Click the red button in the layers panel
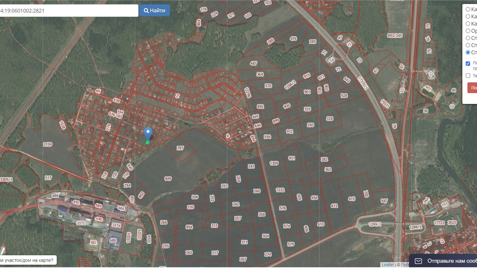 coord(472,88)
